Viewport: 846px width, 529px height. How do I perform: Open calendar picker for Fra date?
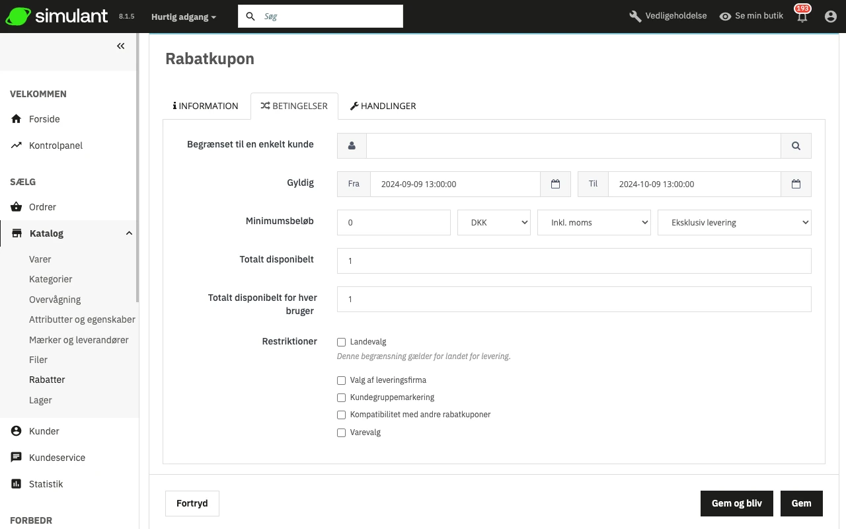[x=555, y=184]
